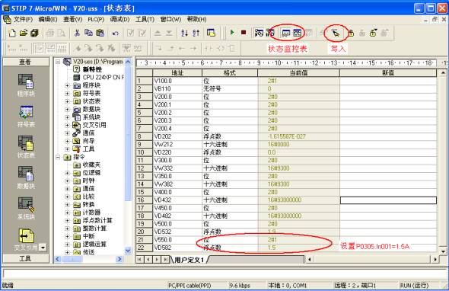Screen dimensions: 449x291
Task: Open the 编辑(E) menu
Action: point(48,20)
